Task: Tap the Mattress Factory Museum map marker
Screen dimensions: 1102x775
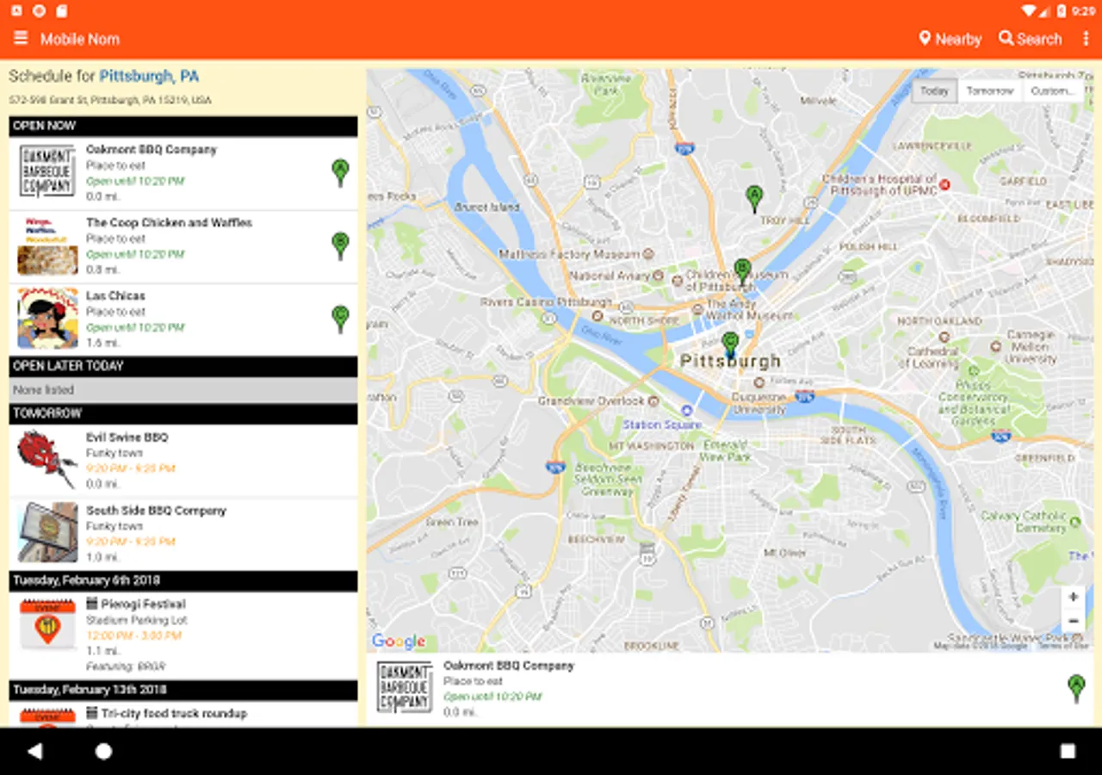Action: 649,254
